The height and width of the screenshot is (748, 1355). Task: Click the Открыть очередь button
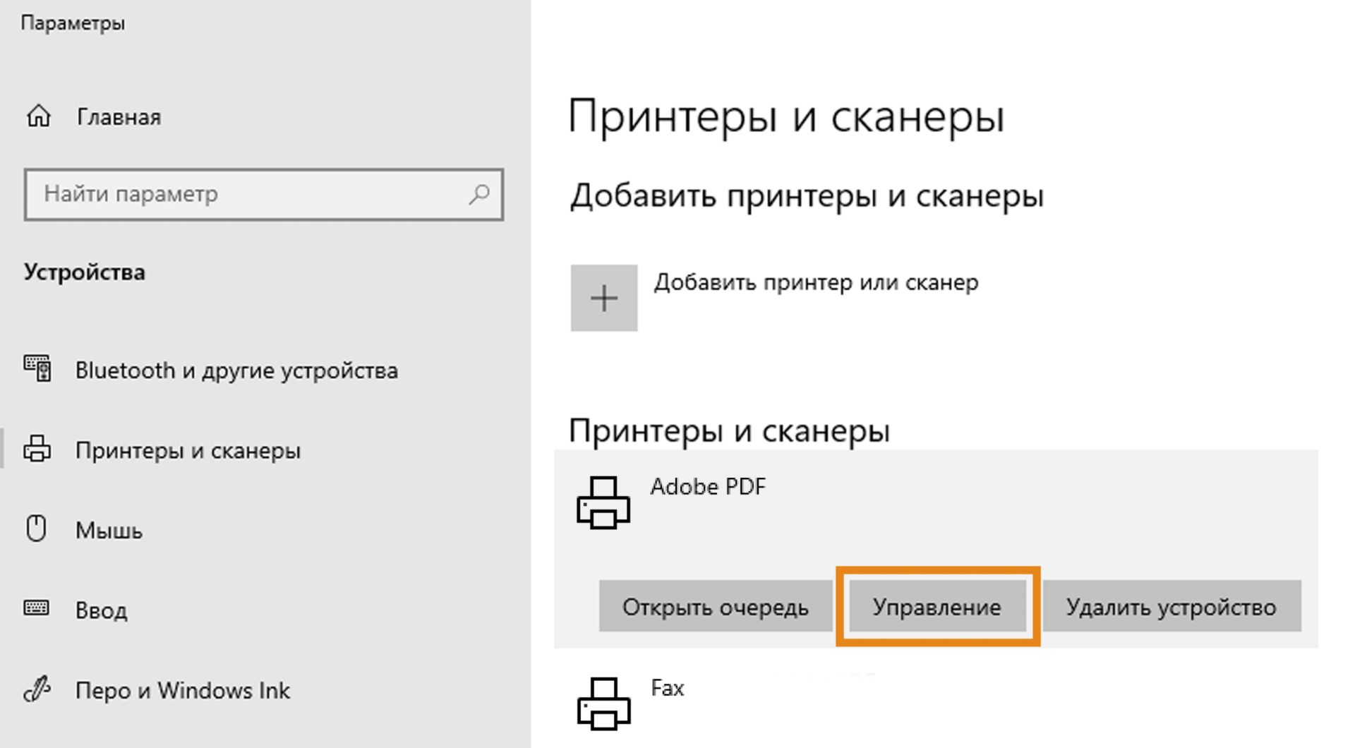pyautogui.click(x=716, y=607)
